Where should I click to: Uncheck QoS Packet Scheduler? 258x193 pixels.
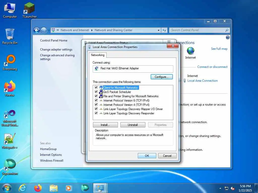pos(96,92)
